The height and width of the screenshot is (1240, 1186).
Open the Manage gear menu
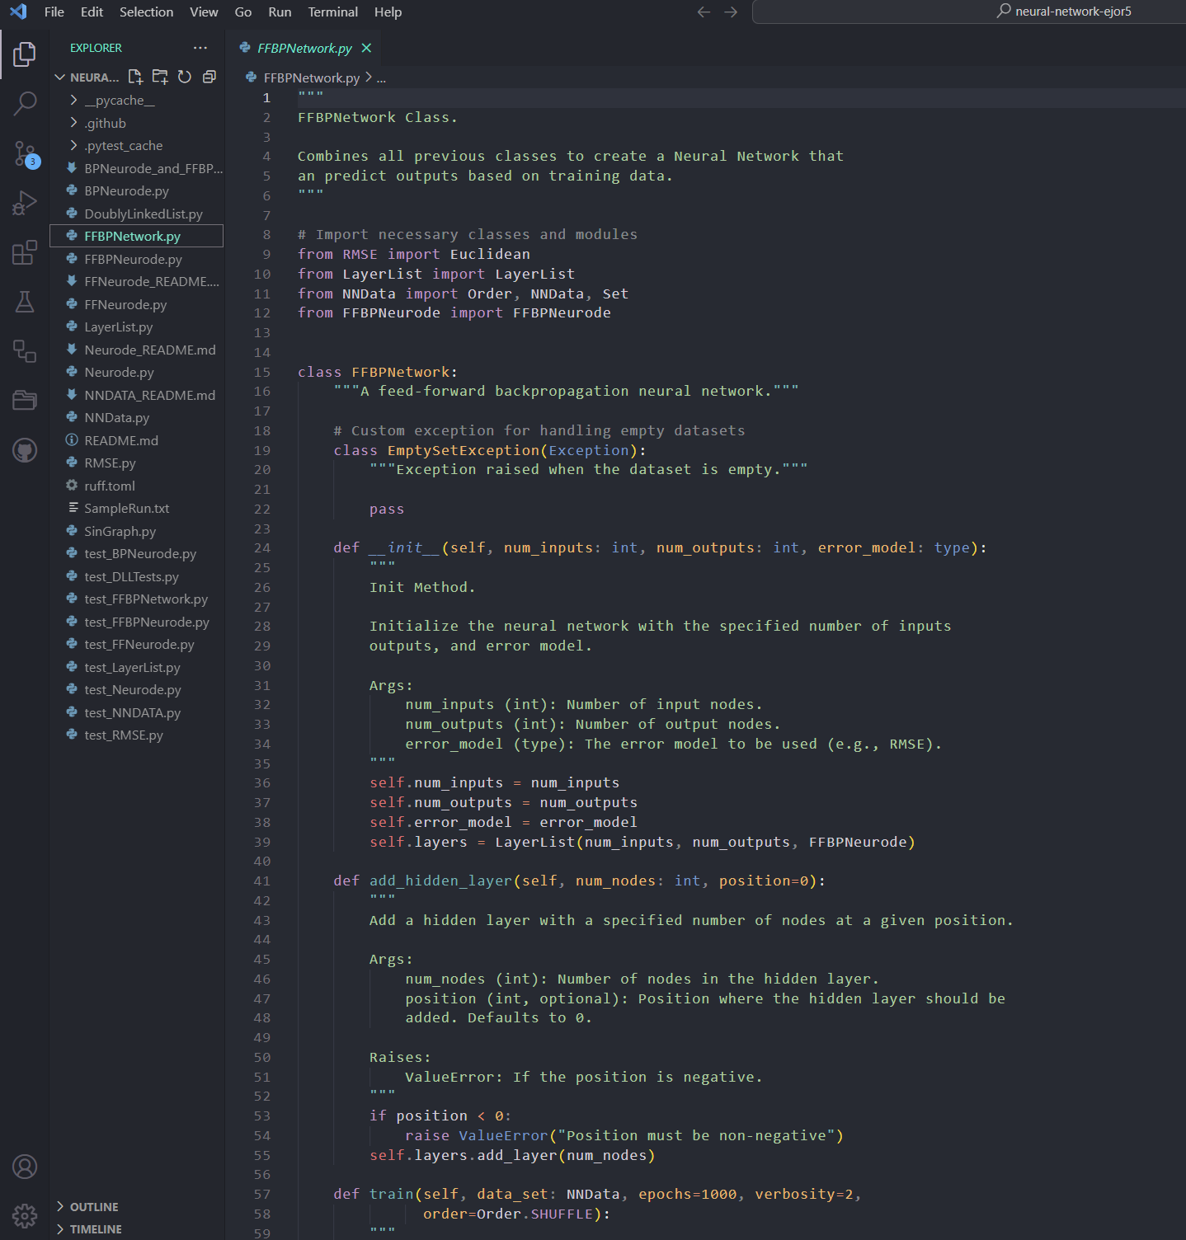click(x=25, y=1215)
